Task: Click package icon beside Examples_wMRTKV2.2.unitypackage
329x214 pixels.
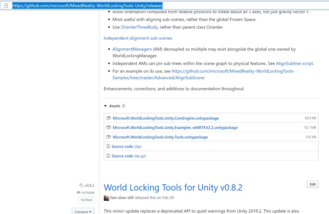Action: [109, 127]
